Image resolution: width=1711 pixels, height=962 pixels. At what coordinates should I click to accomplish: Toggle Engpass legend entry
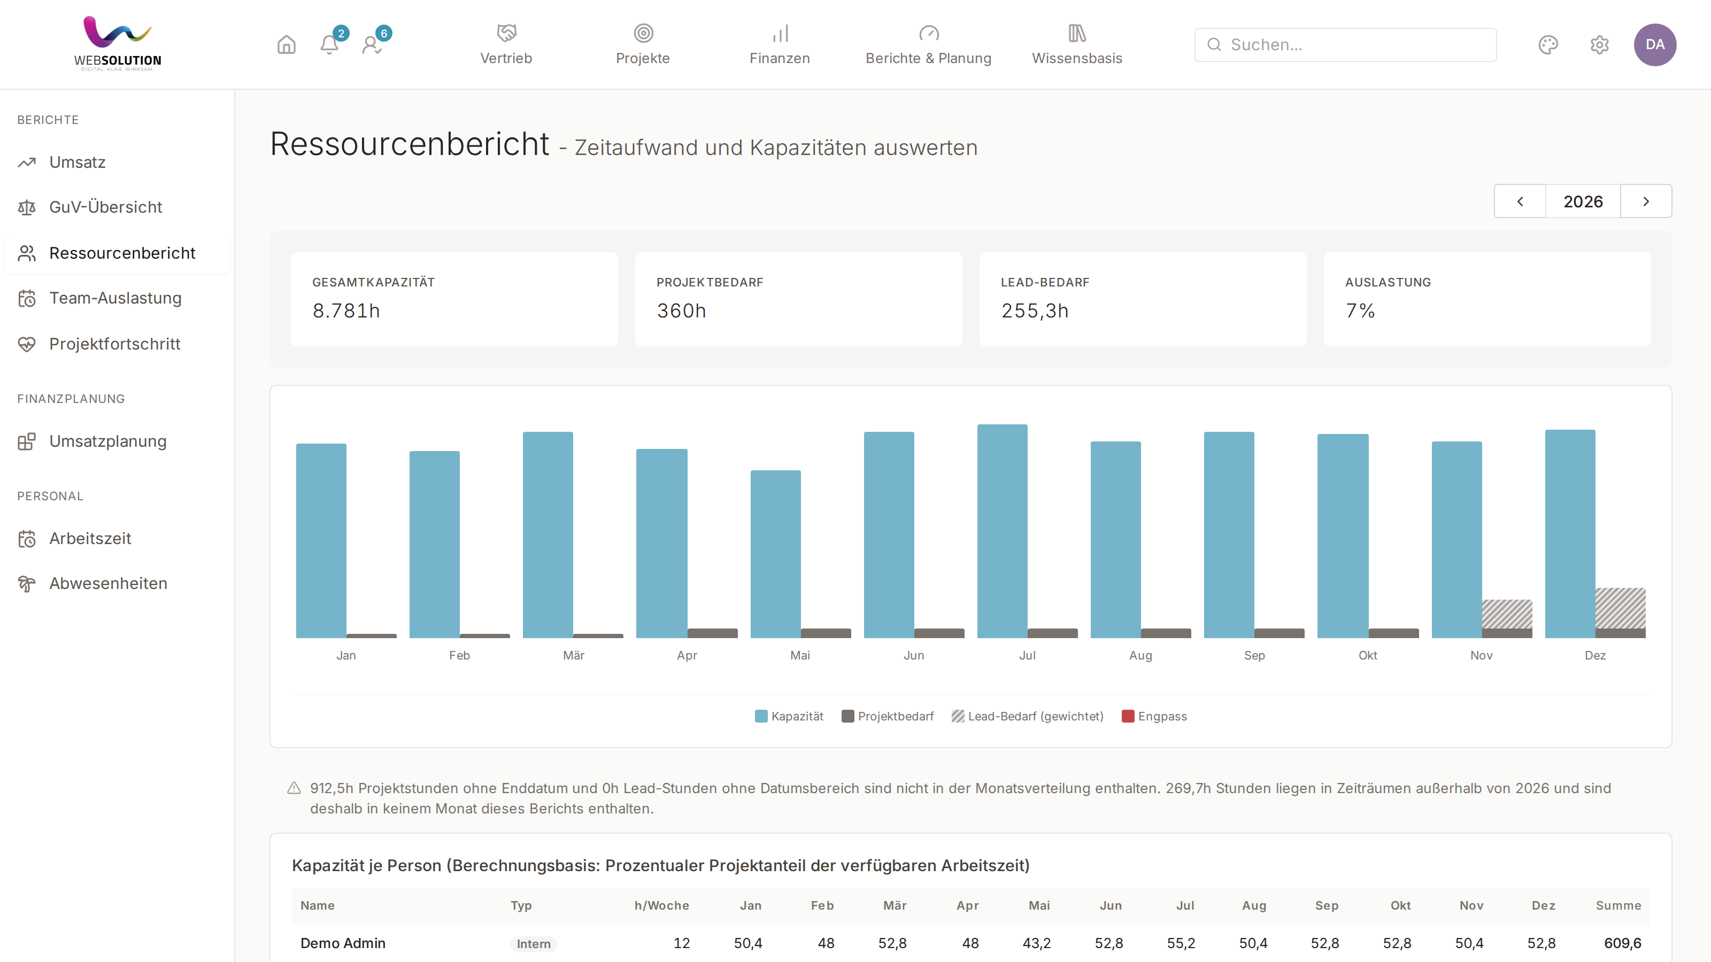(x=1154, y=716)
